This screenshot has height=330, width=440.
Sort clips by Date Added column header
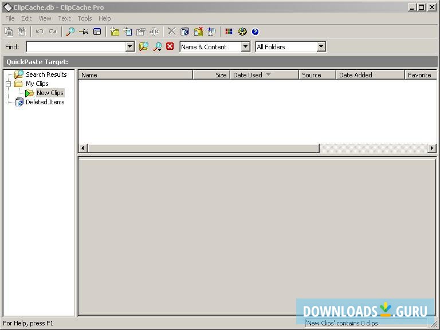[371, 75]
